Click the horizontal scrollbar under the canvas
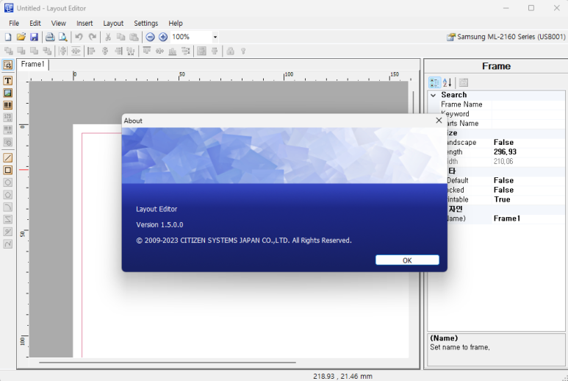The image size is (568, 381). click(168, 362)
